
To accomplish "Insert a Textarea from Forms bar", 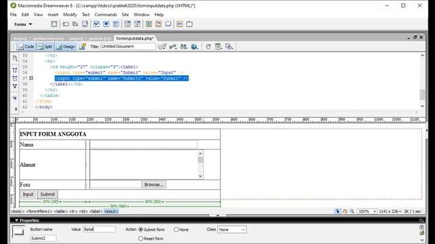I will (x=85, y=24).
